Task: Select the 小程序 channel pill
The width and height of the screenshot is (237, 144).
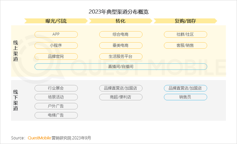Action: tap(56, 45)
